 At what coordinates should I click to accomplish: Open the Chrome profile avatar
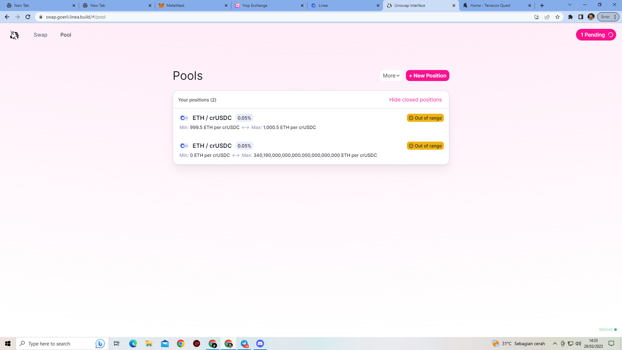click(591, 17)
